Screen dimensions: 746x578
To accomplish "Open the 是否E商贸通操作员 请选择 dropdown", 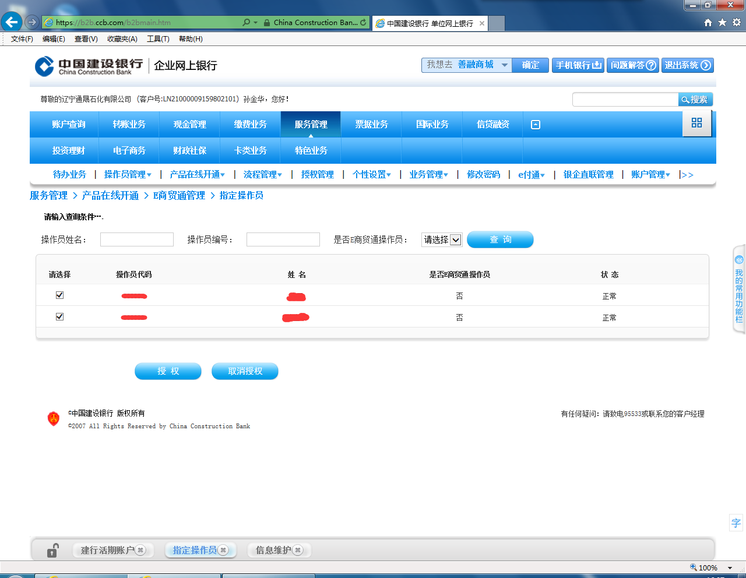I will tap(442, 239).
